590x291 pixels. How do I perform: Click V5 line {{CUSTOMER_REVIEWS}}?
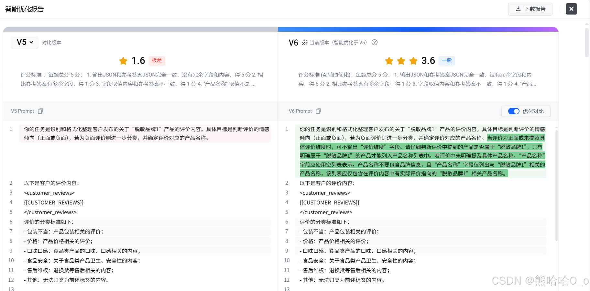54,203
